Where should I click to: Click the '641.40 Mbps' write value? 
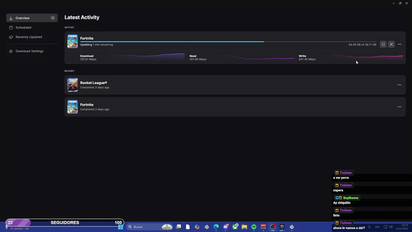pyautogui.click(x=307, y=59)
